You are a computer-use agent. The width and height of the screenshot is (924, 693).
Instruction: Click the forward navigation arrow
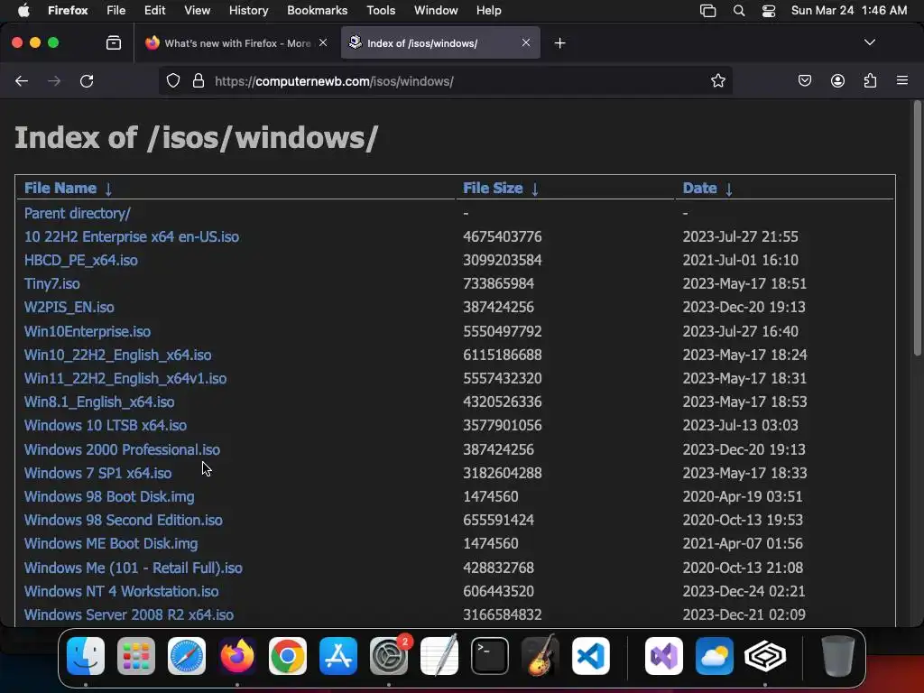point(54,80)
